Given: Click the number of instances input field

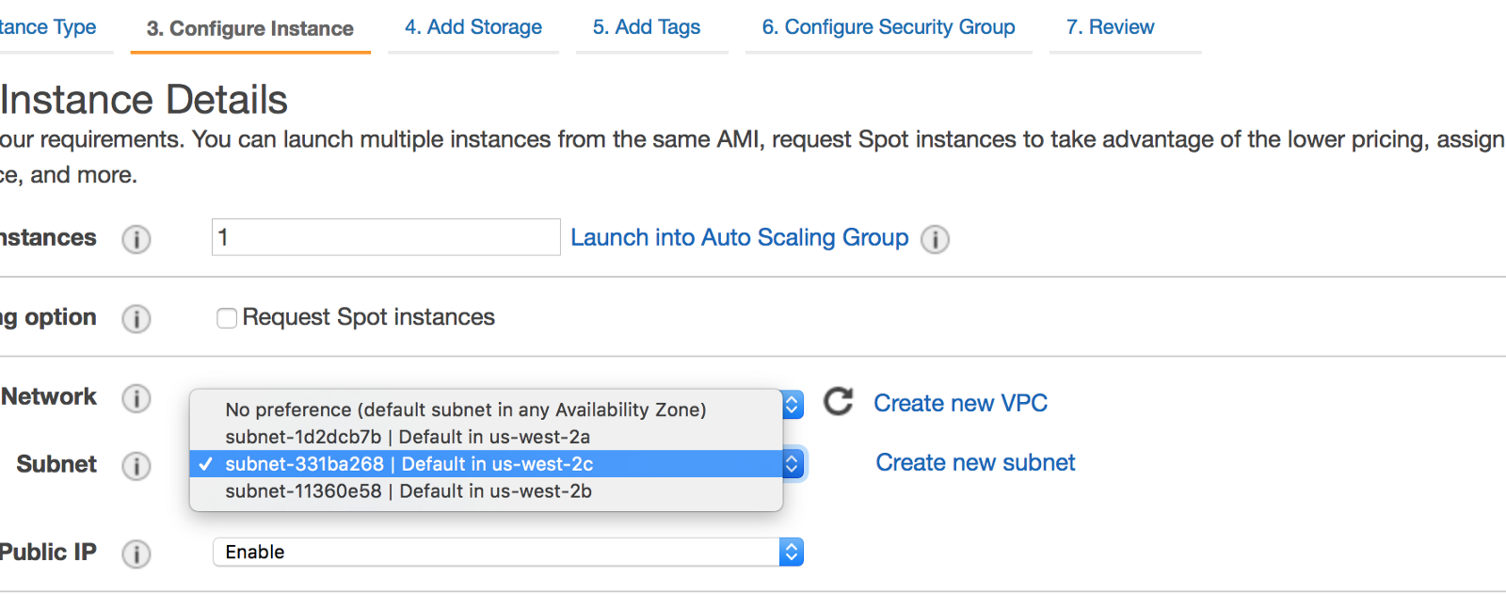Looking at the screenshot, I should (386, 237).
